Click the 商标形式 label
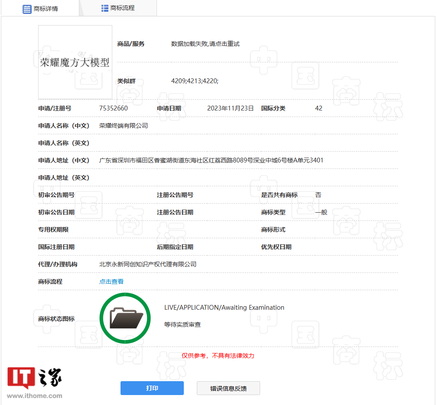Screen dimensions: 437x405 (x=273, y=230)
